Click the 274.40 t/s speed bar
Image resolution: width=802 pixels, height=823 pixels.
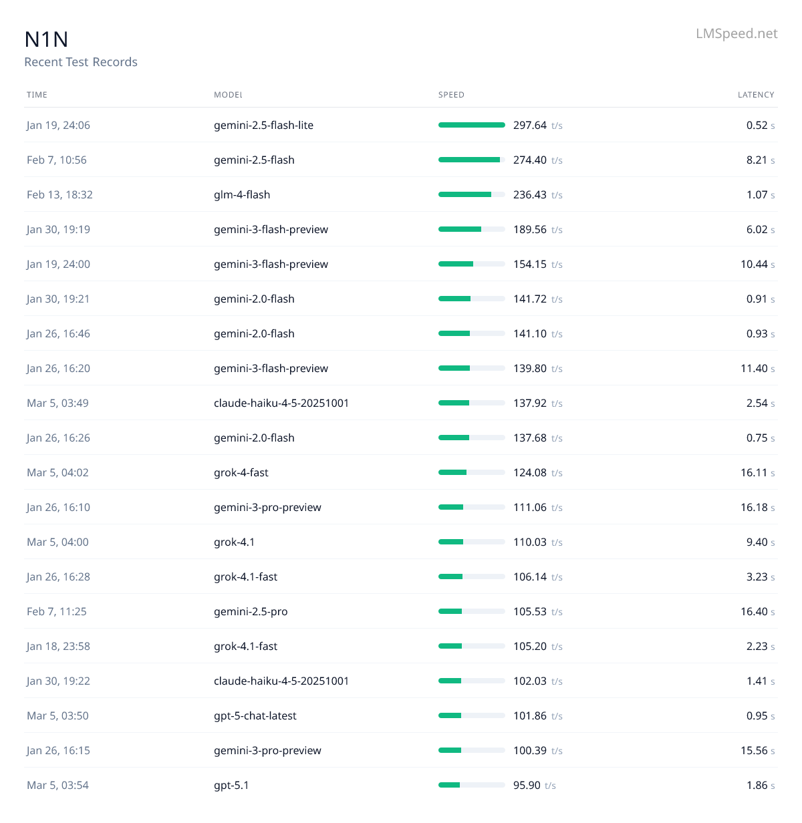472,160
